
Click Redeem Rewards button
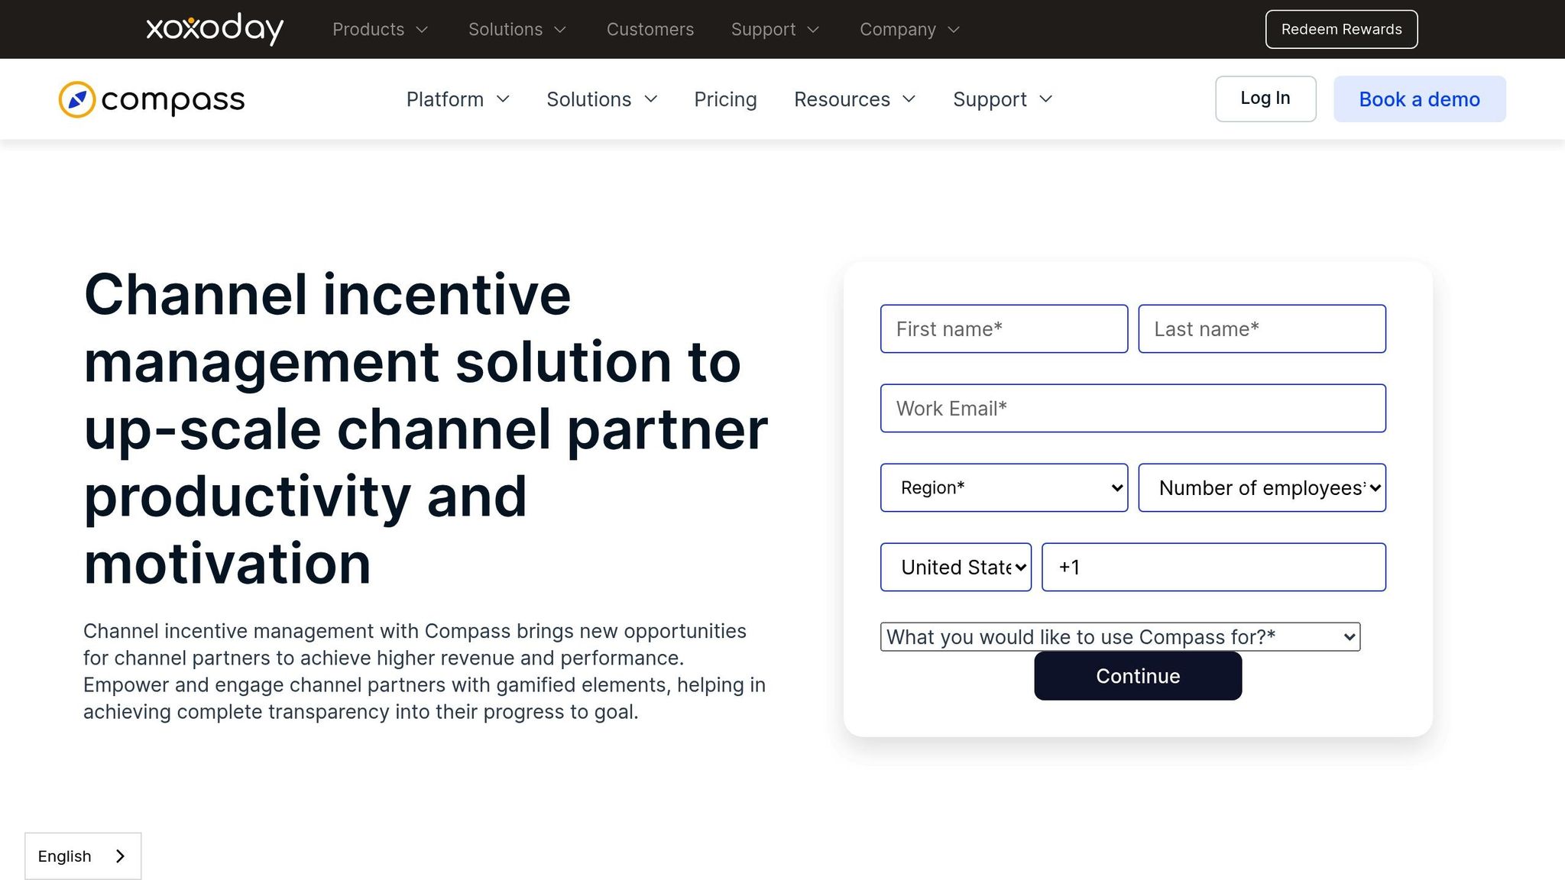click(1341, 29)
